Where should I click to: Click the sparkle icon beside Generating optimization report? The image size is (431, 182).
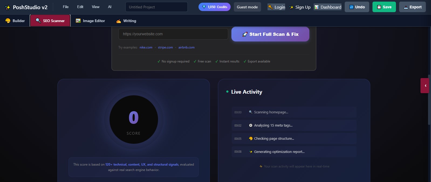point(251,152)
